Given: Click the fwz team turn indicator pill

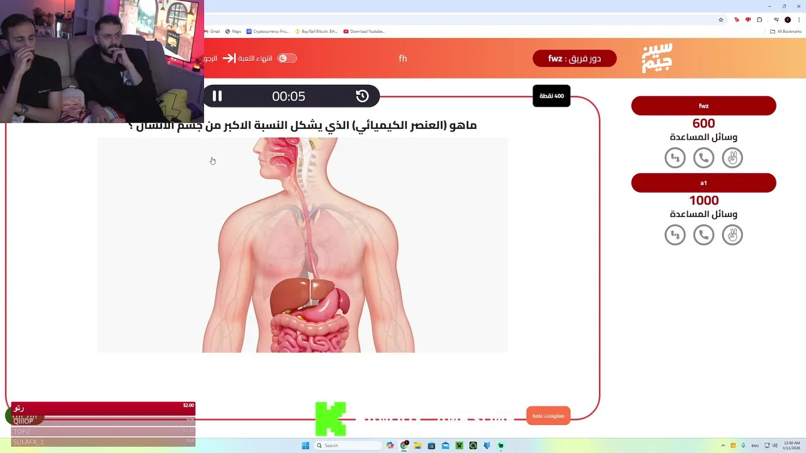Looking at the screenshot, I should pyautogui.click(x=574, y=59).
